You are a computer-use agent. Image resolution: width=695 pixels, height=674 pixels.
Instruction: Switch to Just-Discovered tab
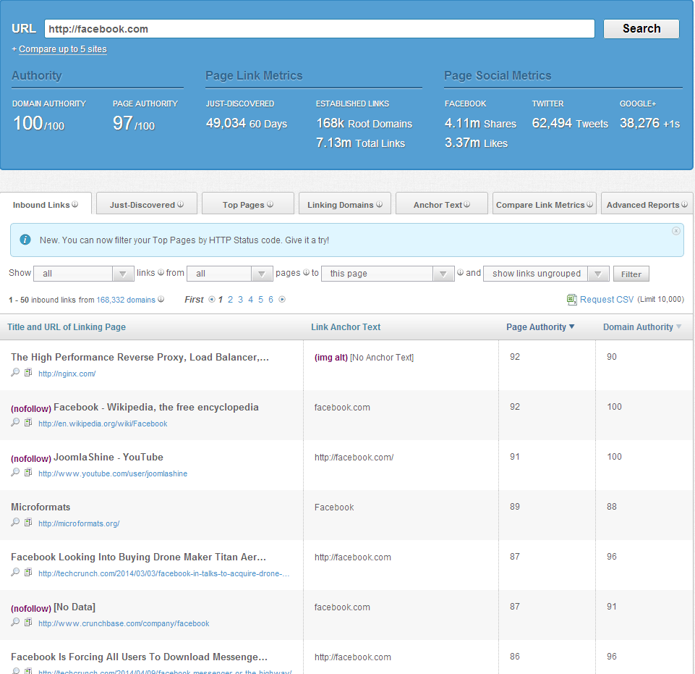(147, 204)
